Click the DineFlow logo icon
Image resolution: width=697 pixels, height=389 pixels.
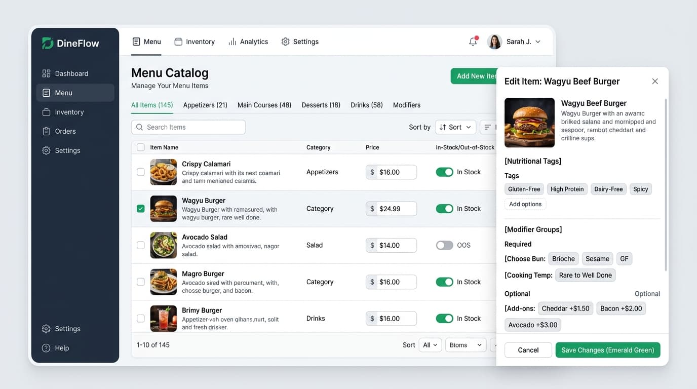pos(48,43)
